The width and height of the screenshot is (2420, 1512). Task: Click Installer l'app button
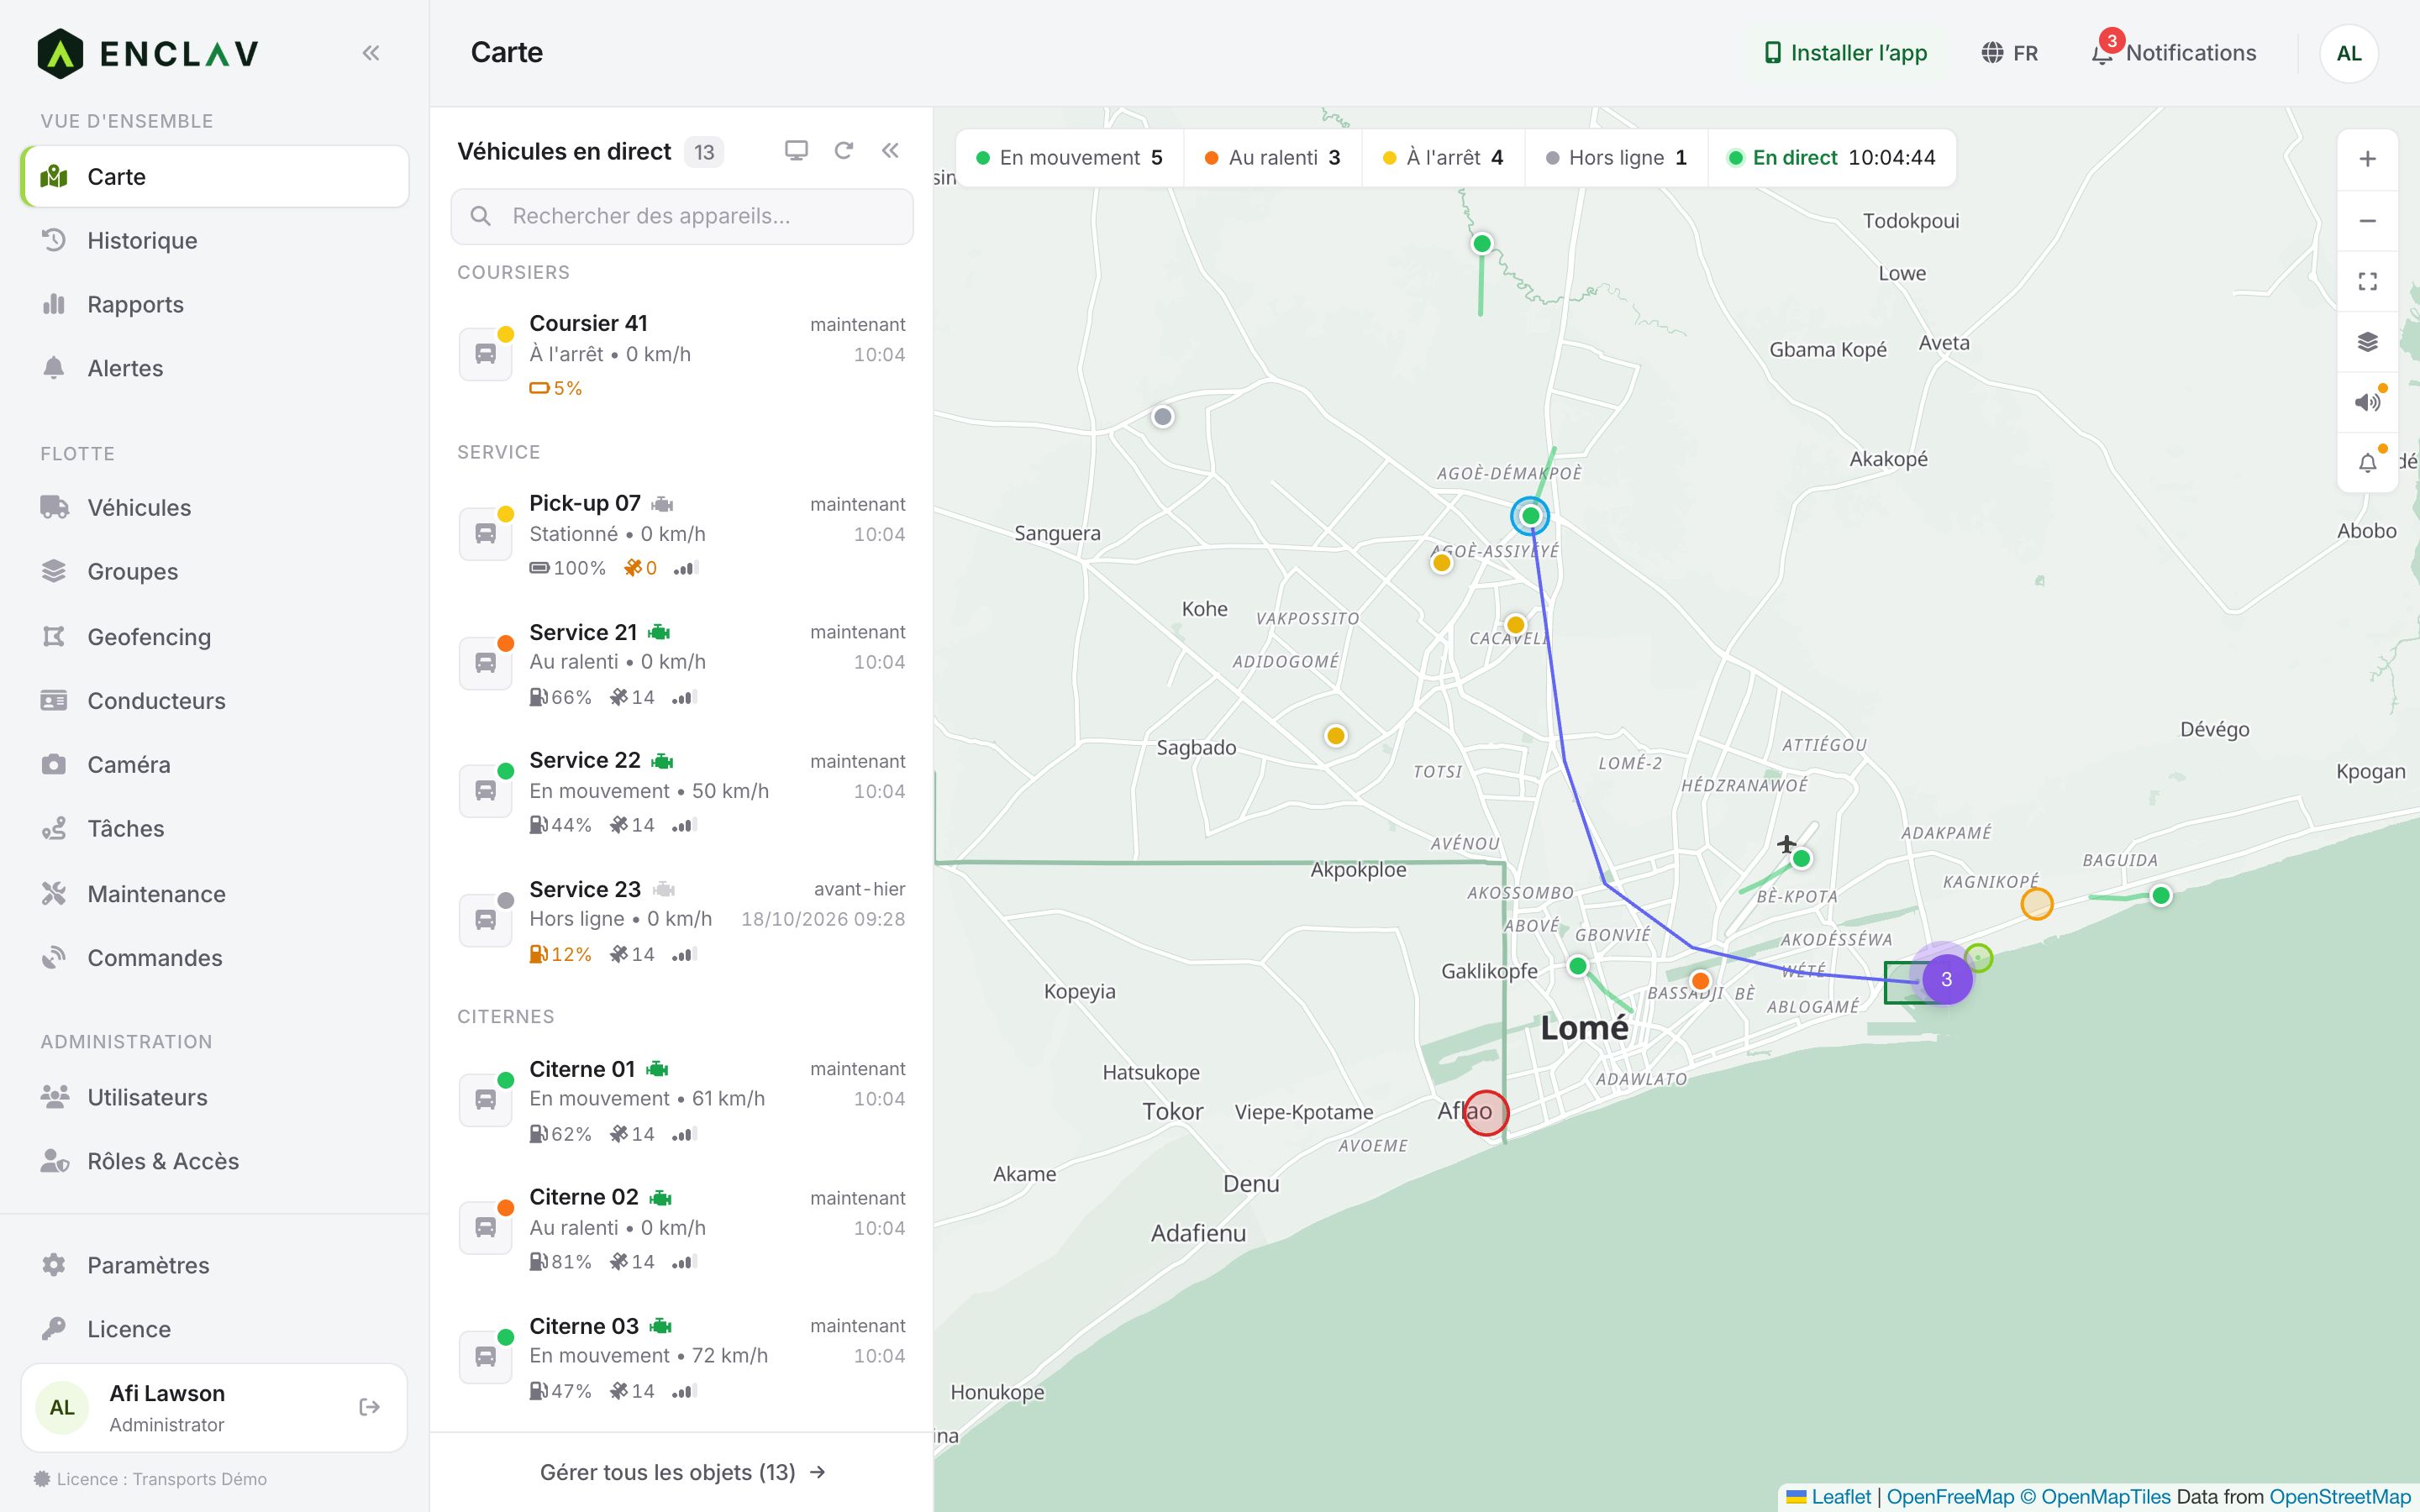[x=1845, y=53]
